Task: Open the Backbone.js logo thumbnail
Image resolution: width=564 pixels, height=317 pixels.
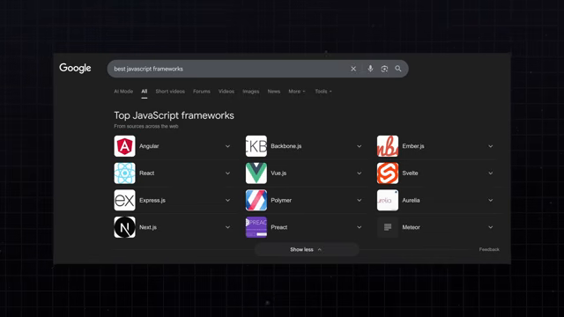Action: pyautogui.click(x=256, y=146)
